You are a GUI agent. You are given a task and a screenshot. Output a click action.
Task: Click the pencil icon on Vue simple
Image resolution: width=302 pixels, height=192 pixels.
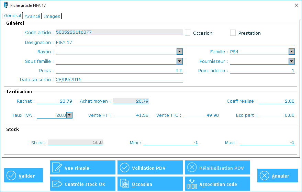coord(57,168)
